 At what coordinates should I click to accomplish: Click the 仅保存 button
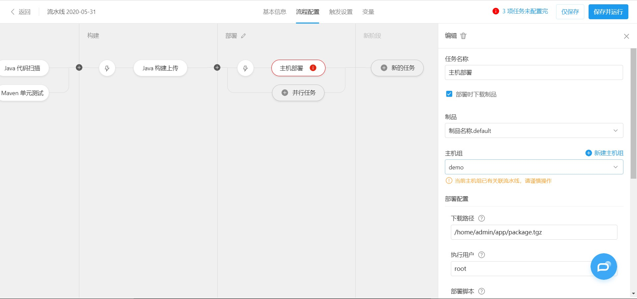[570, 11]
